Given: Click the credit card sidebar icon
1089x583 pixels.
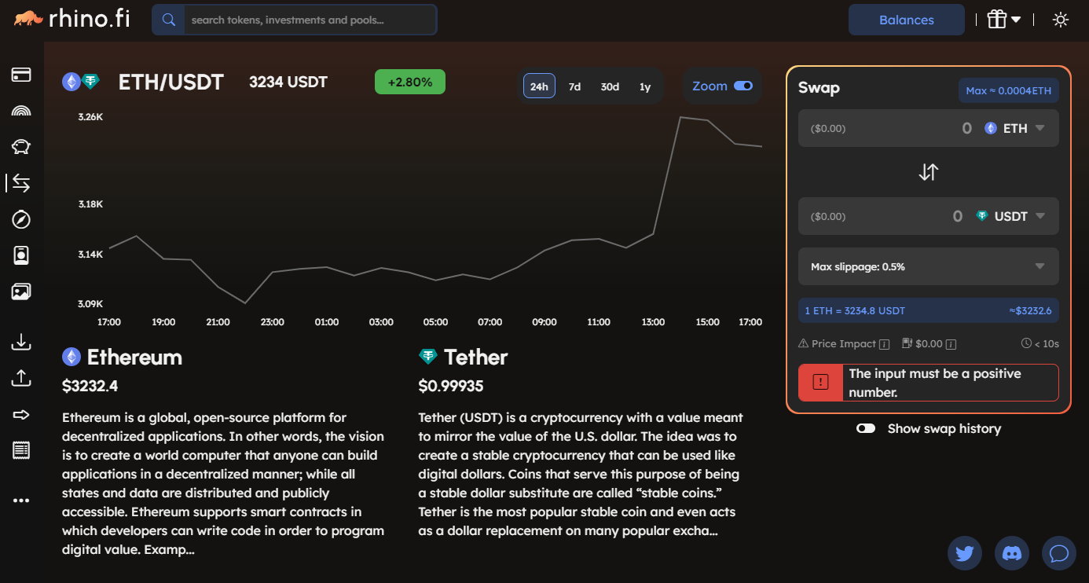Looking at the screenshot, I should coord(21,75).
